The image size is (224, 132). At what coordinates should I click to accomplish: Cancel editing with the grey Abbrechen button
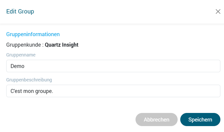pyautogui.click(x=156, y=120)
